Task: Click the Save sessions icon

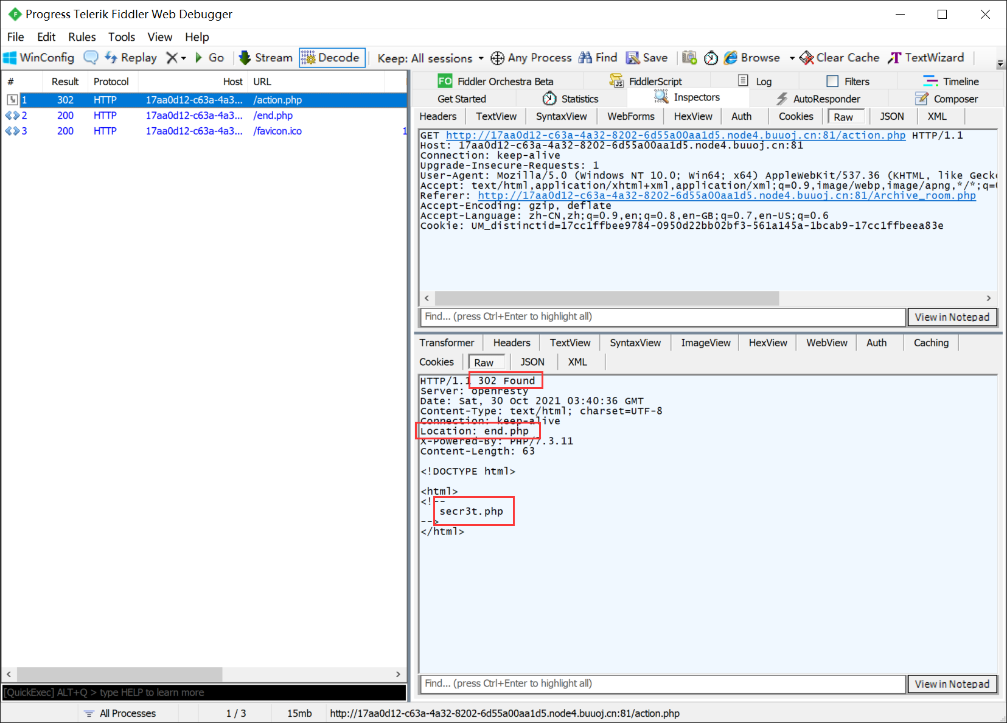Action: point(633,58)
